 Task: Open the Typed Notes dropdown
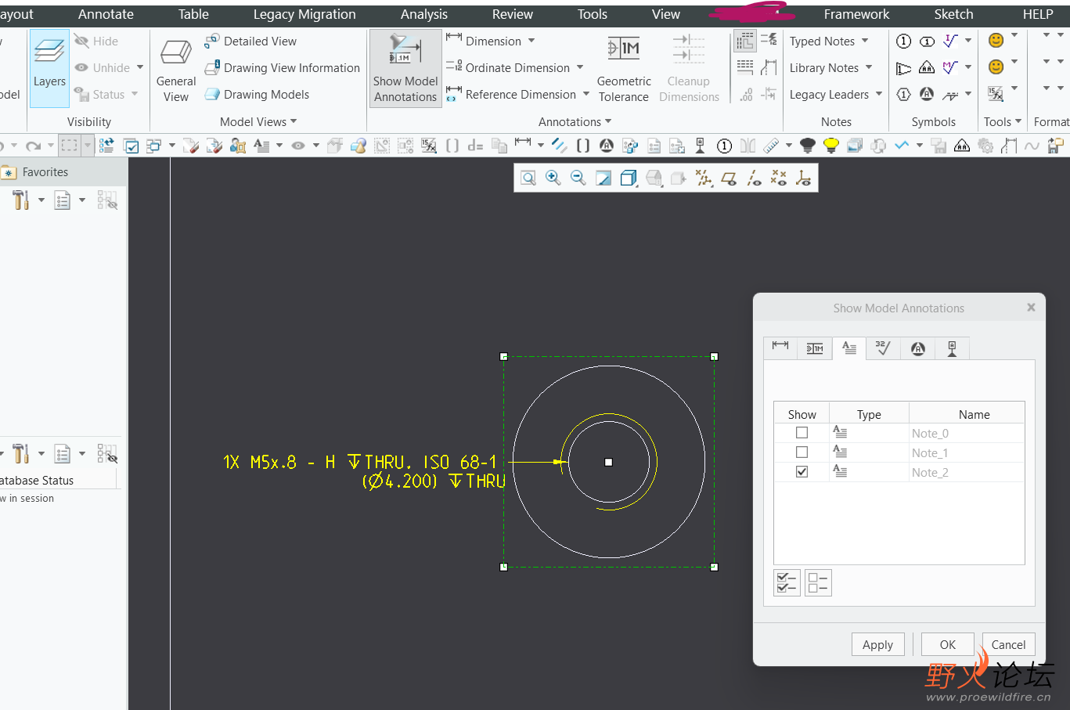pos(830,41)
